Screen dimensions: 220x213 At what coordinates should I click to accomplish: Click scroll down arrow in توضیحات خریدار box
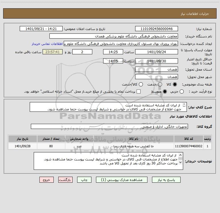coord(181,163)
